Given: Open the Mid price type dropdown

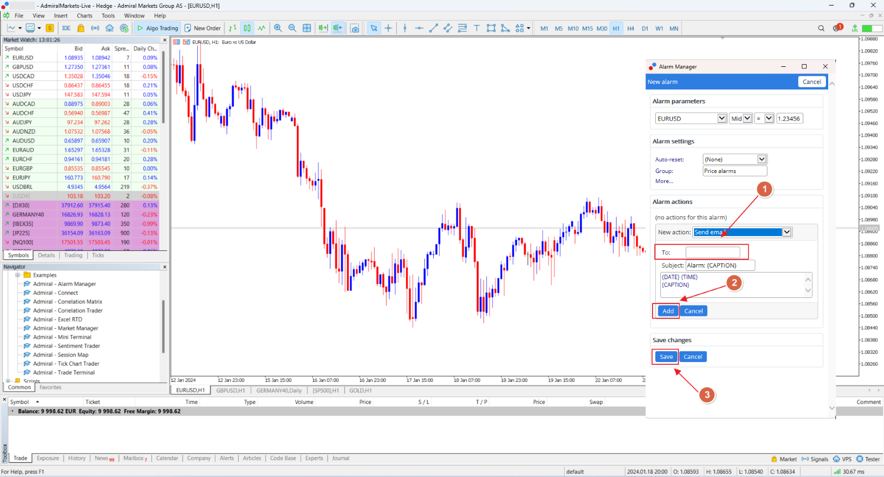Looking at the screenshot, I should 741,118.
